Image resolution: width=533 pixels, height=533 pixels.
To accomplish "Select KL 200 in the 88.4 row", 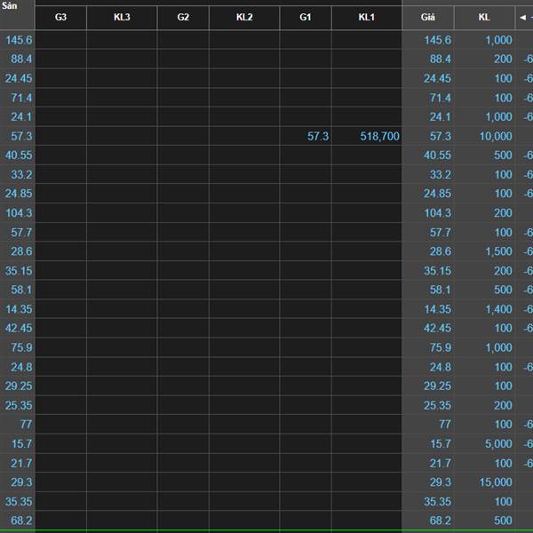I will (503, 59).
